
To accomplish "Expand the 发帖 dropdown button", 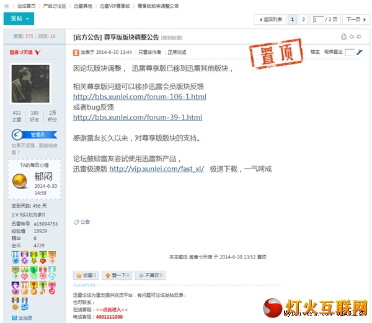I will click(x=19, y=19).
